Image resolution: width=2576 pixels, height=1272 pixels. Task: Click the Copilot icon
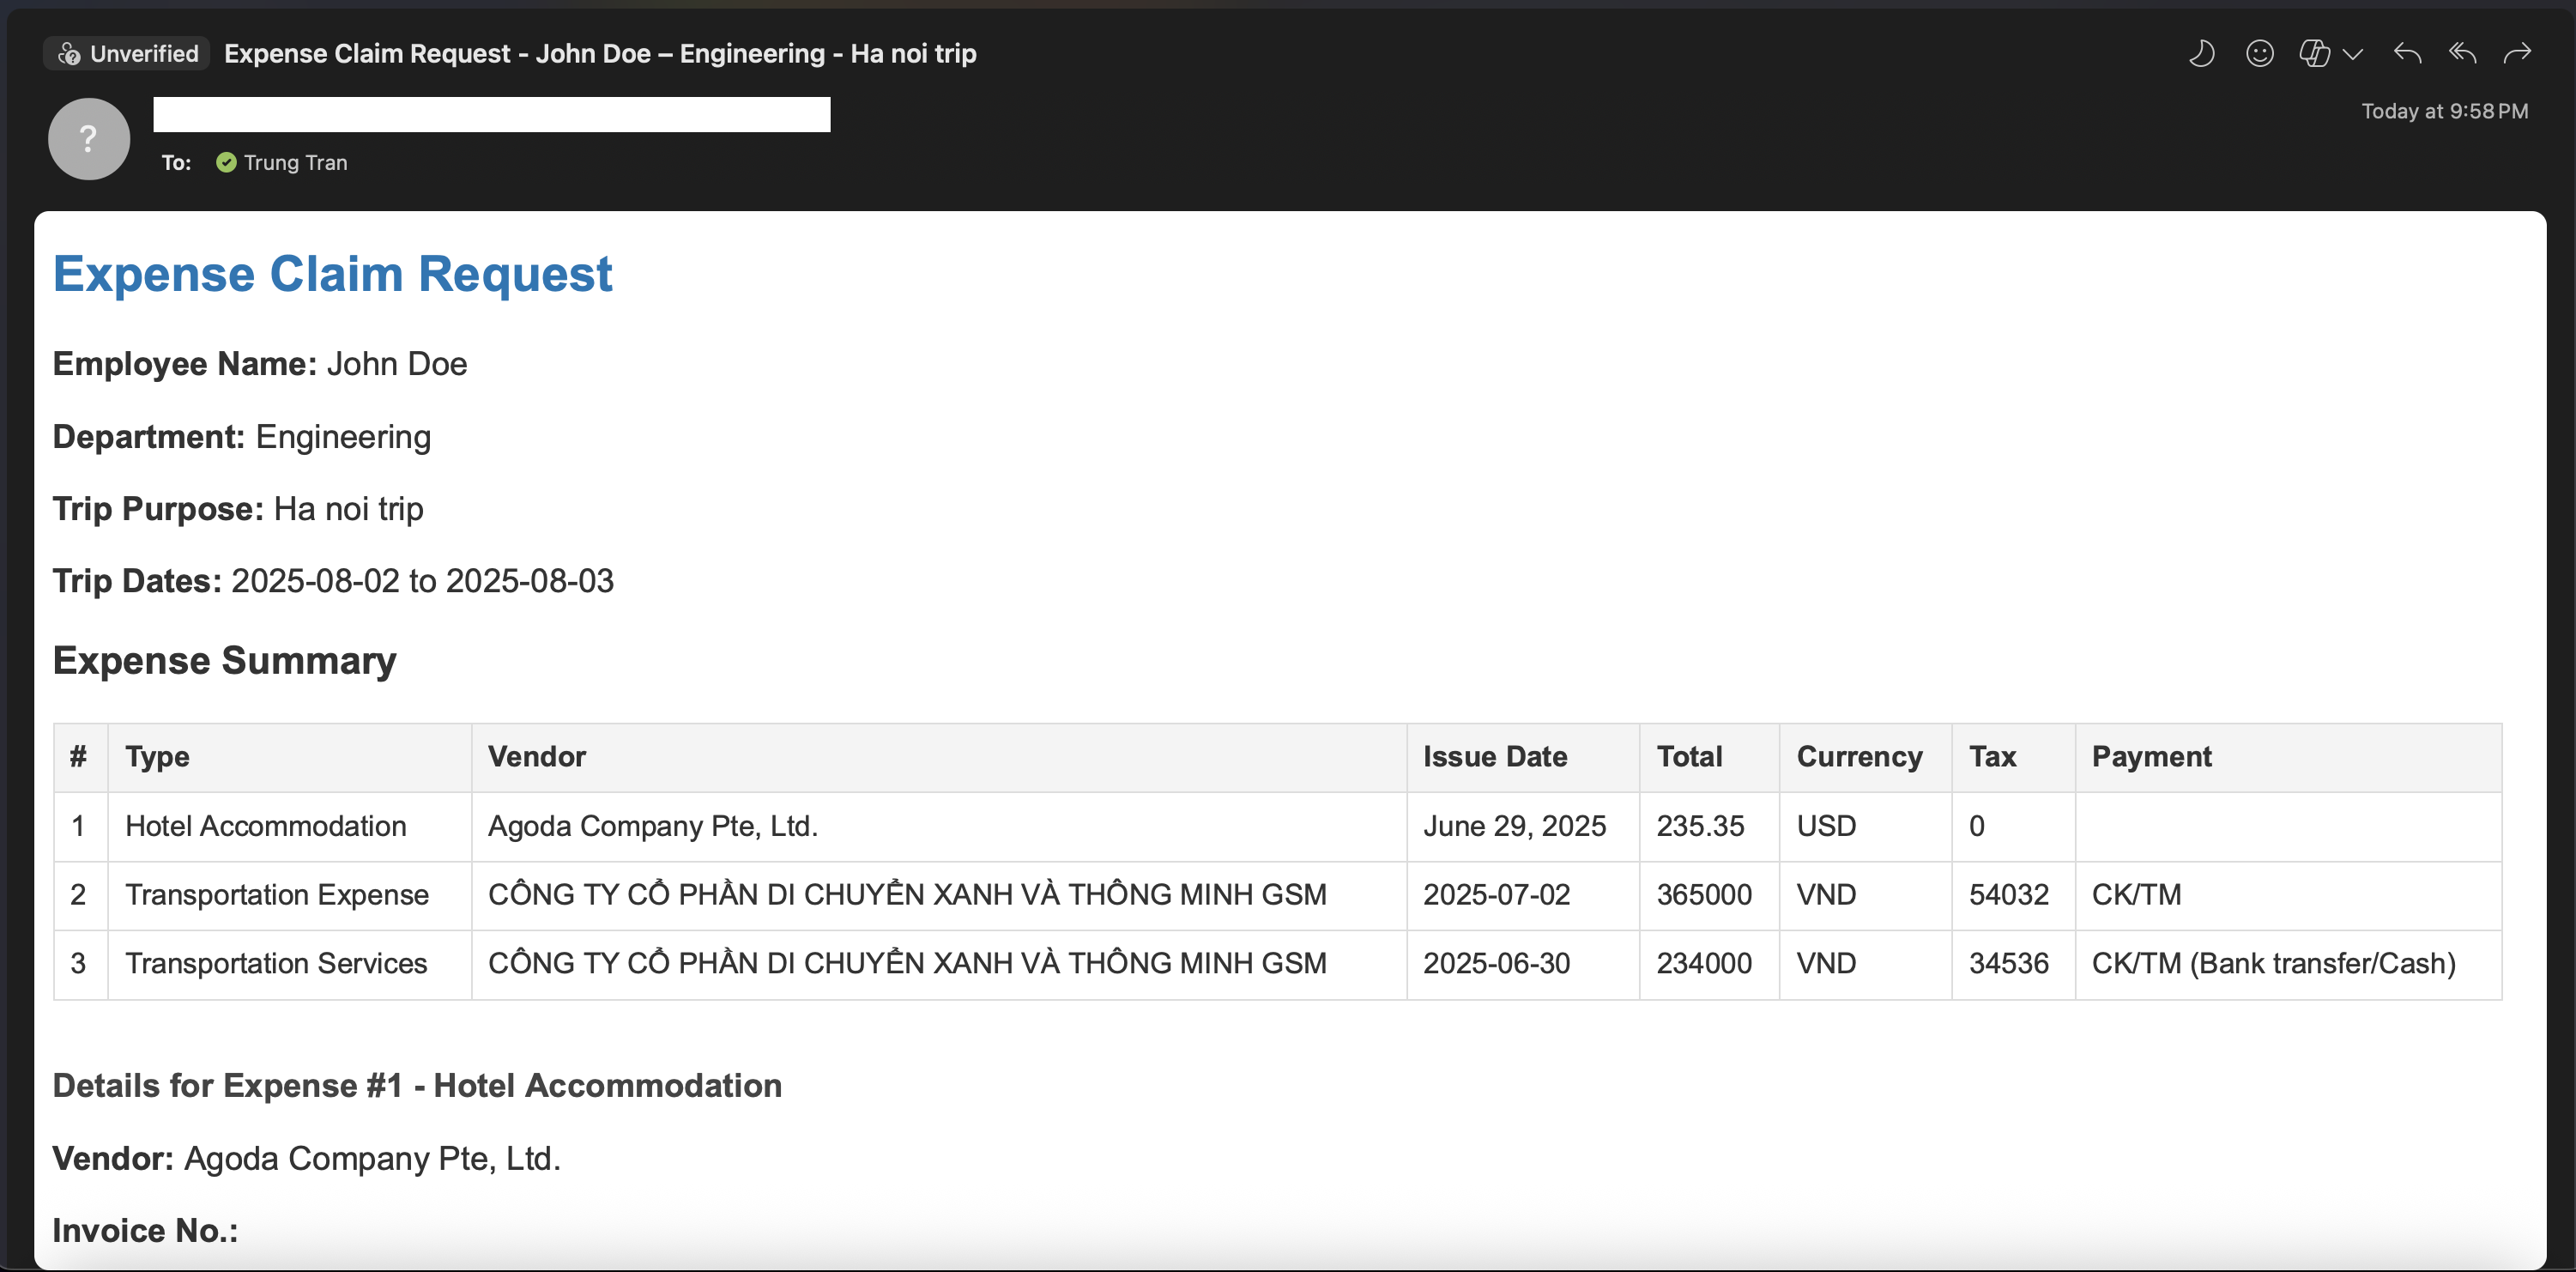[2314, 53]
